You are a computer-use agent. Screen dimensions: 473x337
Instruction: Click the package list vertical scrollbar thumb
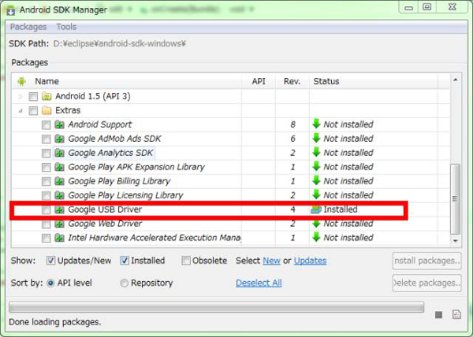[455, 199]
